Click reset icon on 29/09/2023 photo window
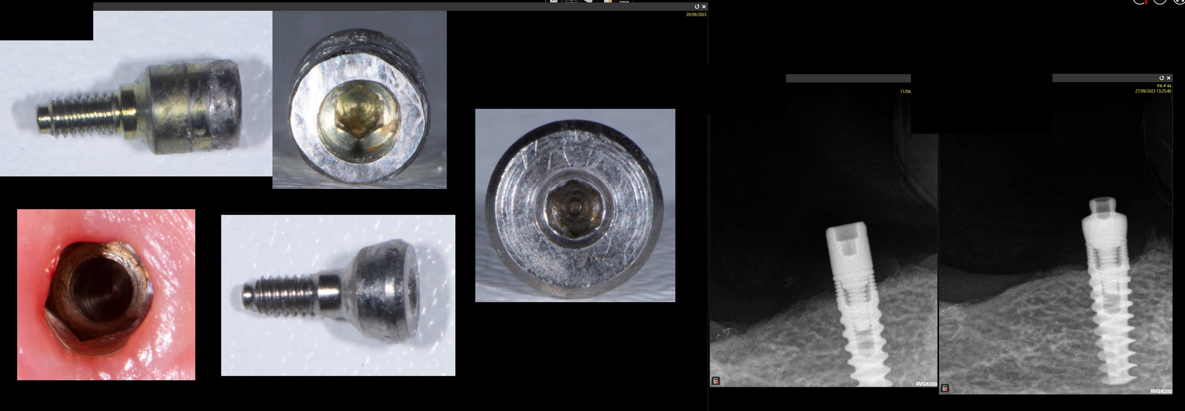Image resolution: width=1185 pixels, height=411 pixels. tap(696, 7)
